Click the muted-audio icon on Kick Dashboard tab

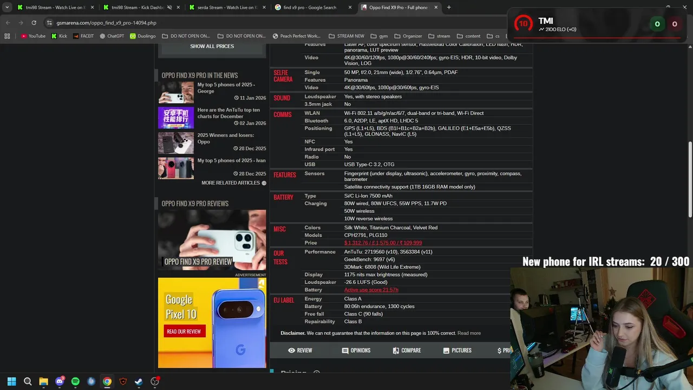point(169,8)
